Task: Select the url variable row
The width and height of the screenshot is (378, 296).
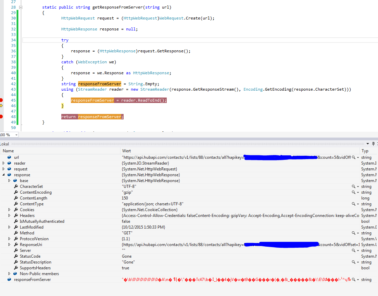Action: click(189, 157)
